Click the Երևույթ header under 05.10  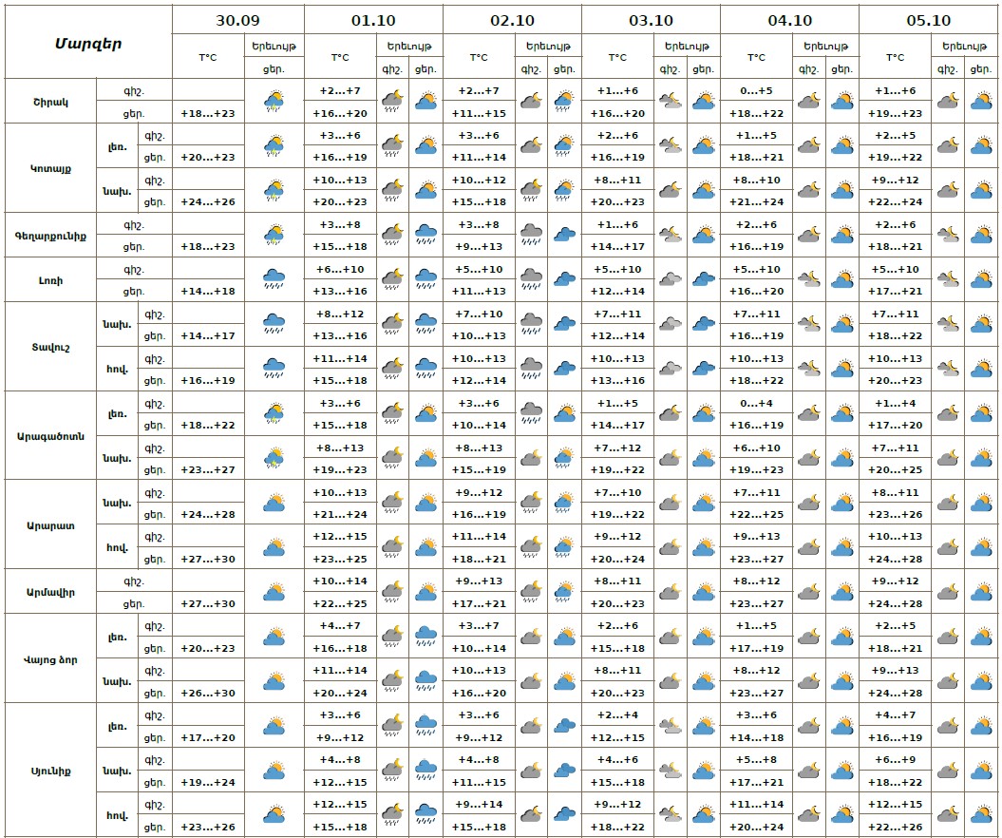tap(963, 46)
